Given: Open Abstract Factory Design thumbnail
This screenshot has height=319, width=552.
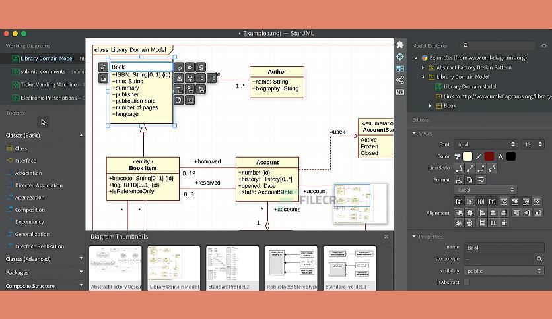Looking at the screenshot, I should pyautogui.click(x=116, y=268).
